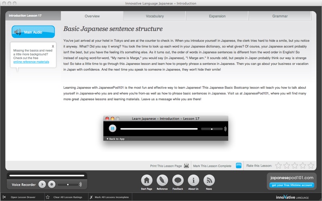Click the Rate this Lesson label

tap(259, 166)
